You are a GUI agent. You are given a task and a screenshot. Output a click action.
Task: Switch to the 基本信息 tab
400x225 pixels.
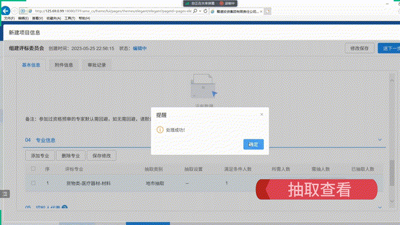pyautogui.click(x=31, y=65)
